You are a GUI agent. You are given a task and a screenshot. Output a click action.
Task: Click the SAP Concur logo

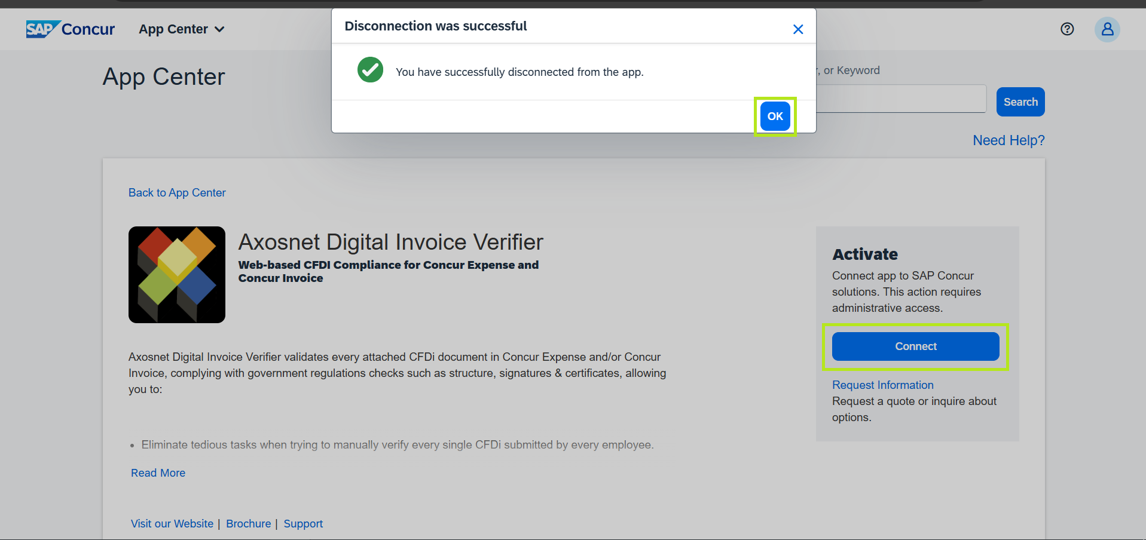(70, 29)
